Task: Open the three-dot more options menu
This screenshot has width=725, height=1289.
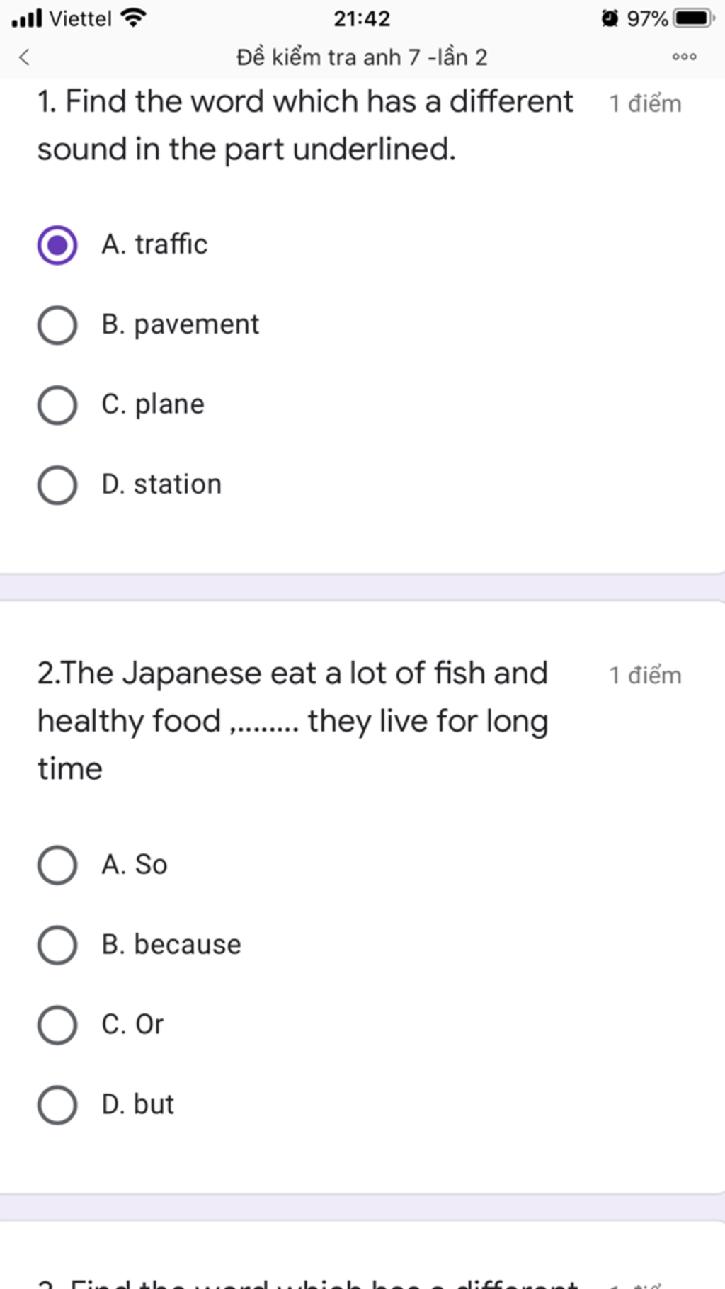Action: coord(684,57)
